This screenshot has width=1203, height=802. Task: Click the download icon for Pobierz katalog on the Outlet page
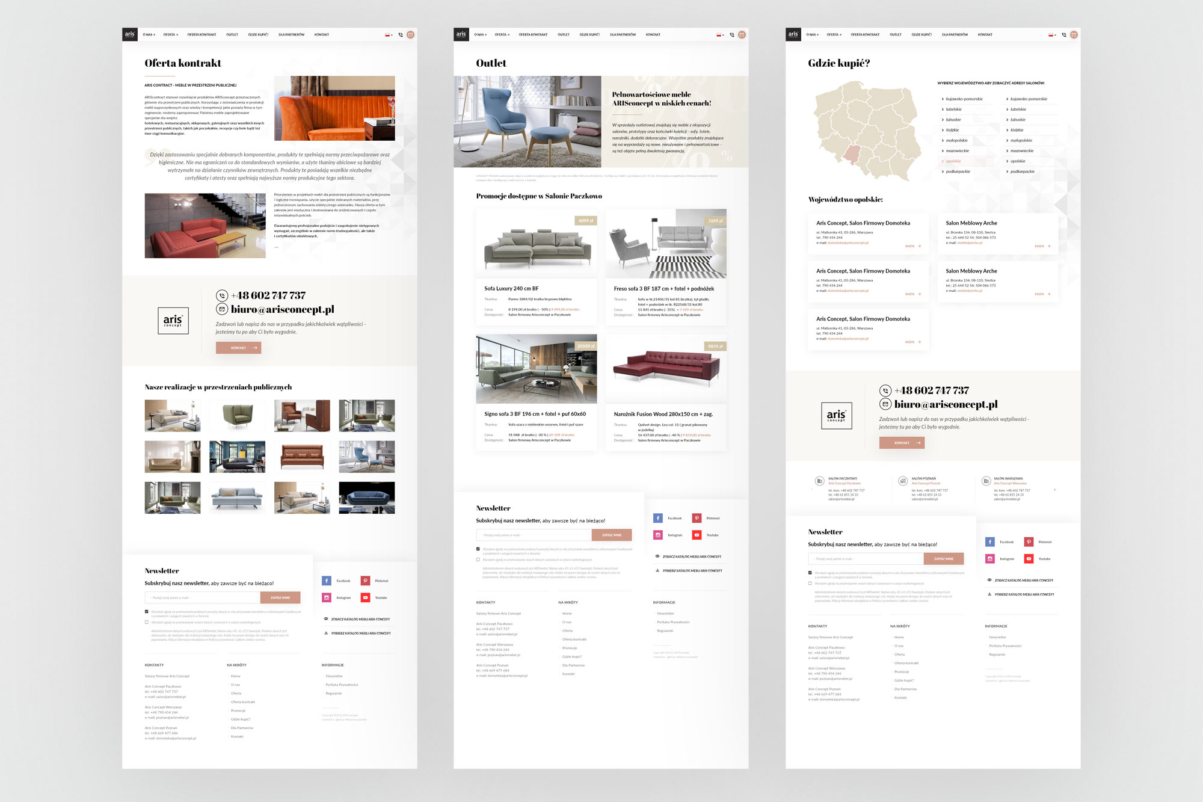pyautogui.click(x=657, y=570)
